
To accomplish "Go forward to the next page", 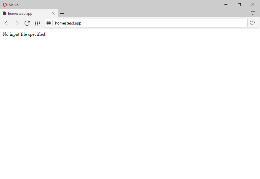I will tap(17, 23).
